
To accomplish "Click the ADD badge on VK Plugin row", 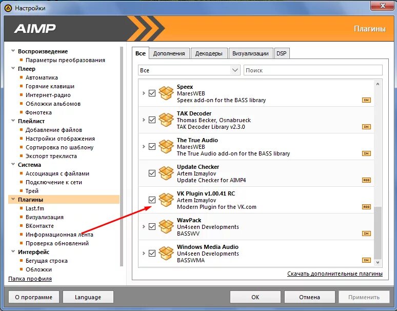I will [x=366, y=207].
